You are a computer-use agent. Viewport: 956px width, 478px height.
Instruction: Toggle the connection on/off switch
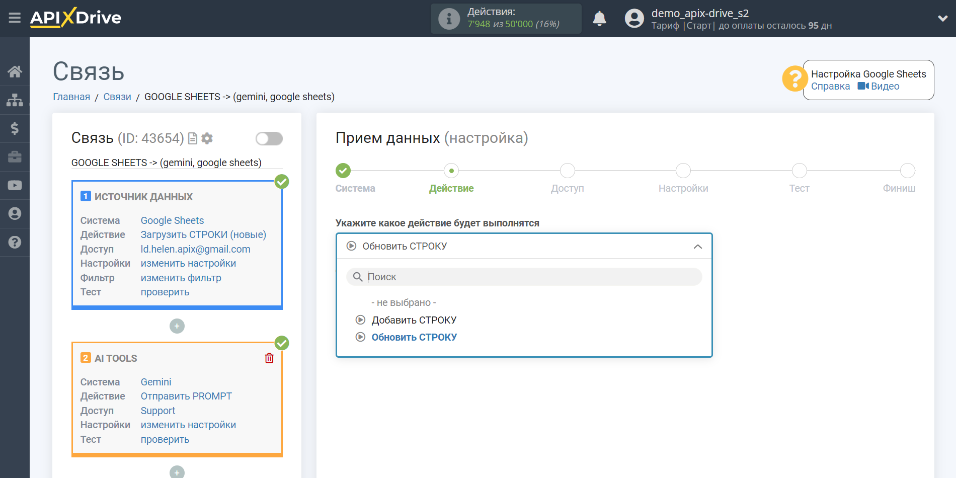tap(269, 138)
